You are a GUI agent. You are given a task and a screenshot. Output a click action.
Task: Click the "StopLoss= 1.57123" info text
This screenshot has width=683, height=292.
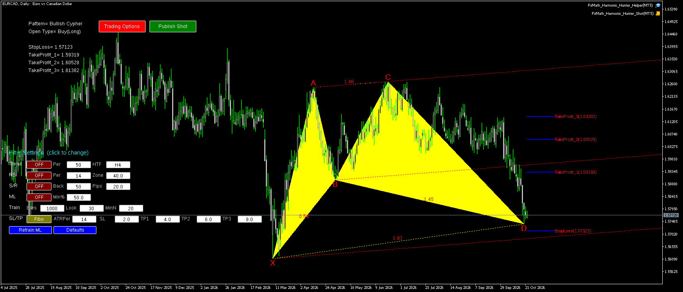tap(51, 47)
